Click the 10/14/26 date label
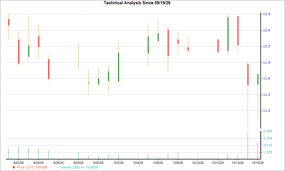 (238, 163)
